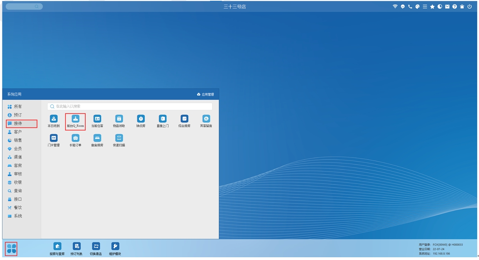This screenshot has width=479, height=260.
Task: Open the 门卡管理 app
Action: coord(54,140)
